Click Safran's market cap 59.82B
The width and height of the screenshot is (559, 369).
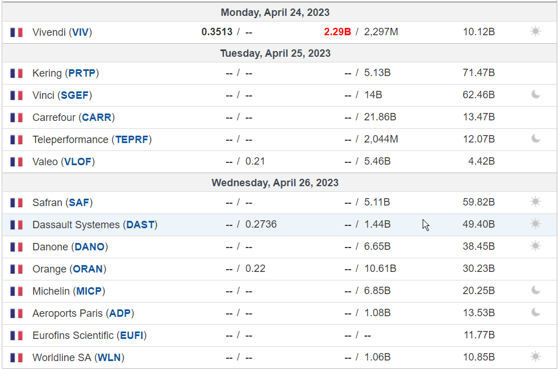click(x=479, y=202)
